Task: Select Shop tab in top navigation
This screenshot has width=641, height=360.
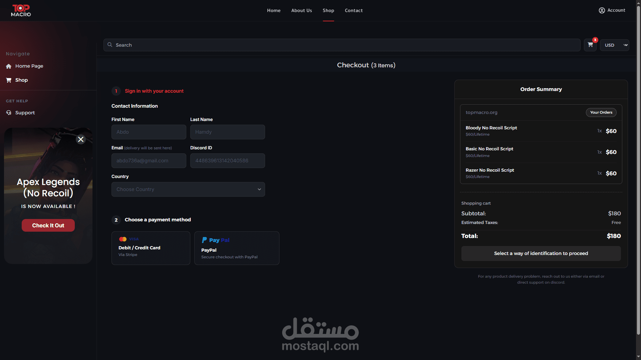Action: [x=329, y=10]
